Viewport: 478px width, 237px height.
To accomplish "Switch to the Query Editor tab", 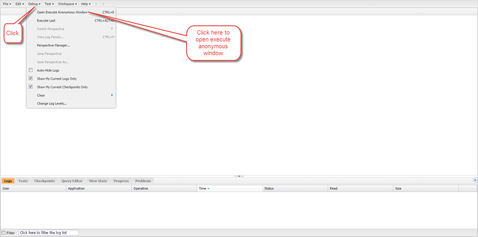I will point(72,181).
